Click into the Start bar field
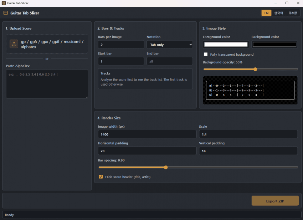Image resolution: width=303 pixels, height=220 pixels. point(121,61)
